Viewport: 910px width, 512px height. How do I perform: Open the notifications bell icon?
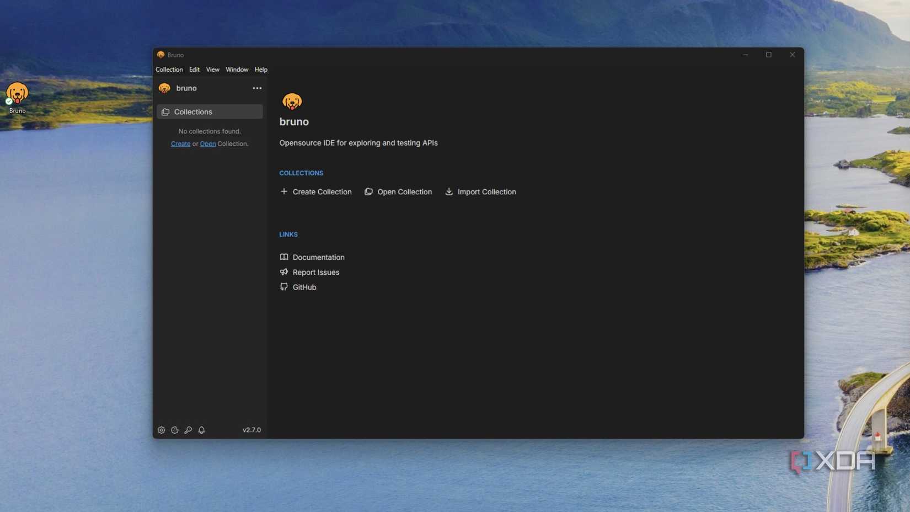[201, 430]
